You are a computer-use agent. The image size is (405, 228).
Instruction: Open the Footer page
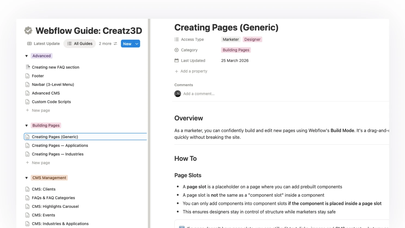coord(38,76)
